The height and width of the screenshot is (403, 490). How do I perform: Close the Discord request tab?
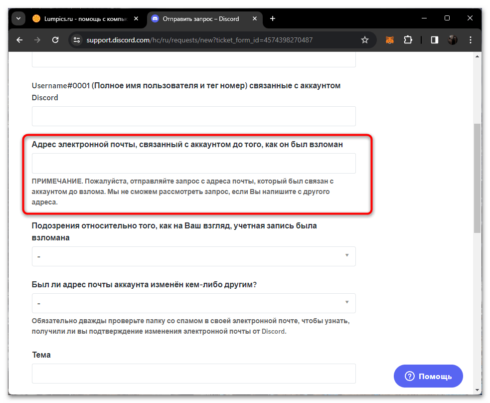(x=255, y=19)
